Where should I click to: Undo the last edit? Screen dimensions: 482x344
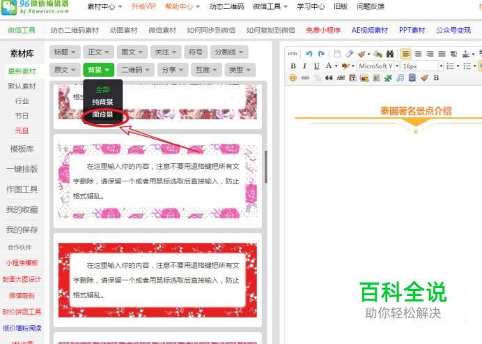[x=309, y=54]
